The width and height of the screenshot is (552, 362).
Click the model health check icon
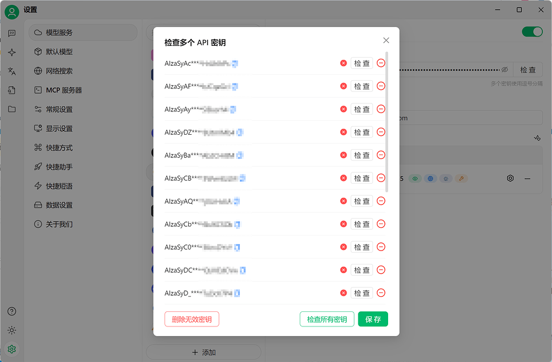pos(537,138)
